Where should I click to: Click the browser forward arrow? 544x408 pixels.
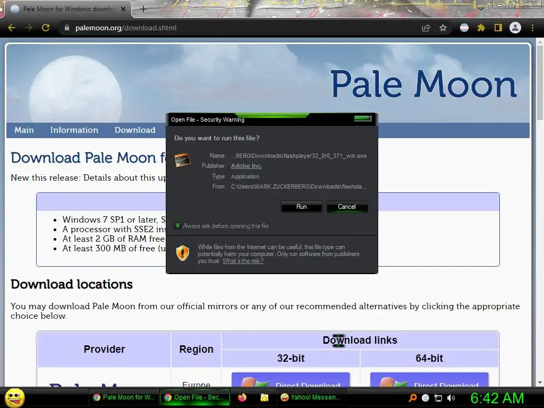pos(29,28)
